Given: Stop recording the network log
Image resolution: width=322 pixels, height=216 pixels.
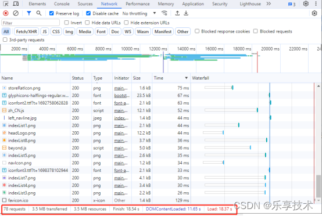Looking at the screenshot, I should click(x=6, y=13).
